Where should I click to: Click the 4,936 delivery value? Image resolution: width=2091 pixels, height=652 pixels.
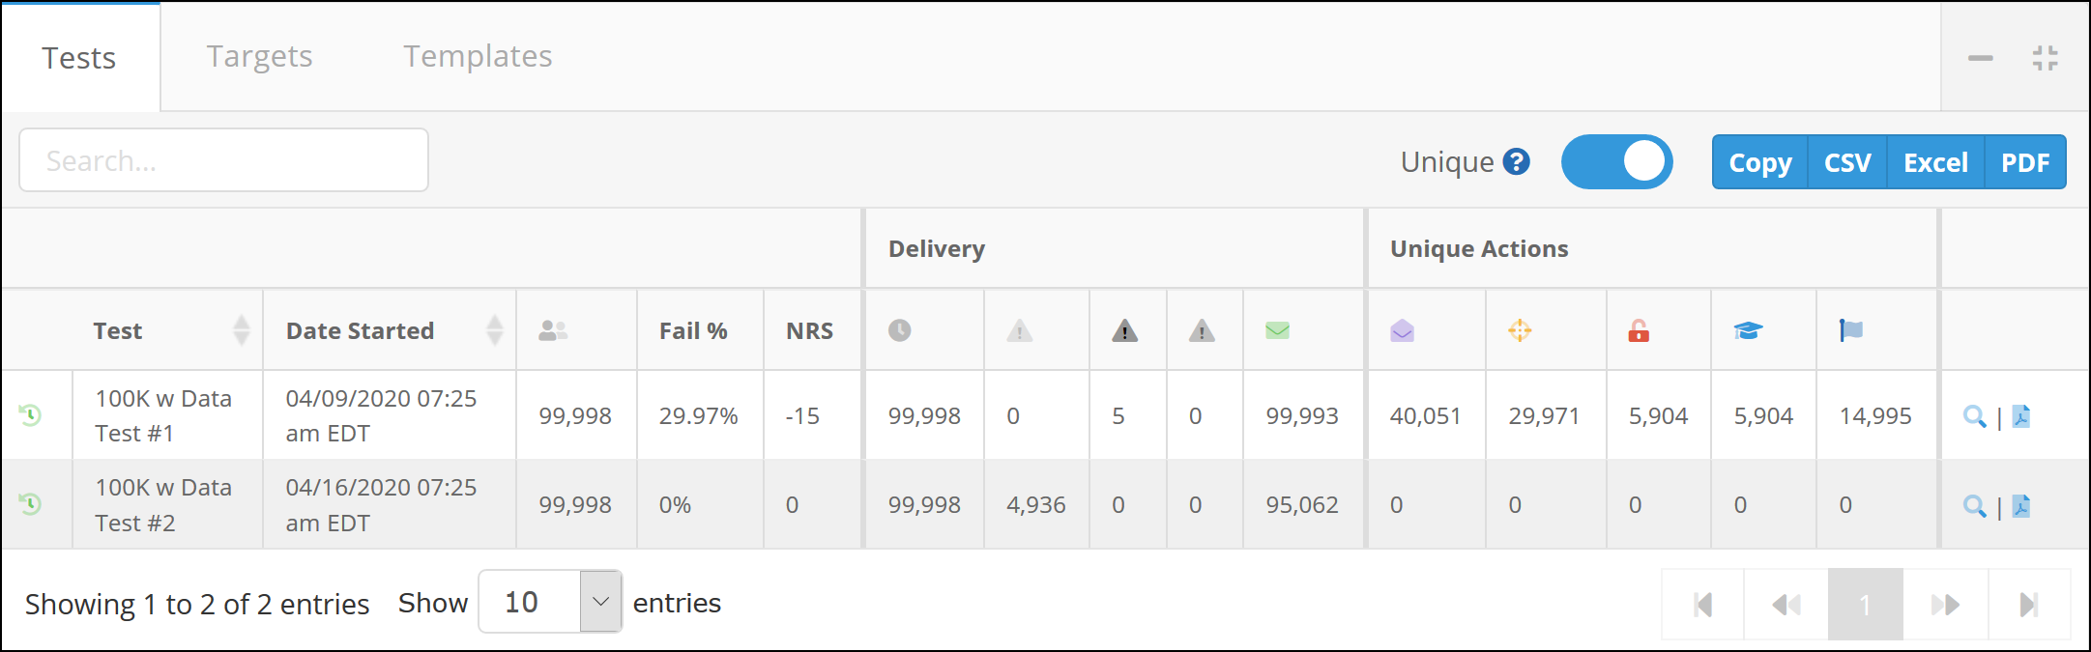tap(1036, 505)
